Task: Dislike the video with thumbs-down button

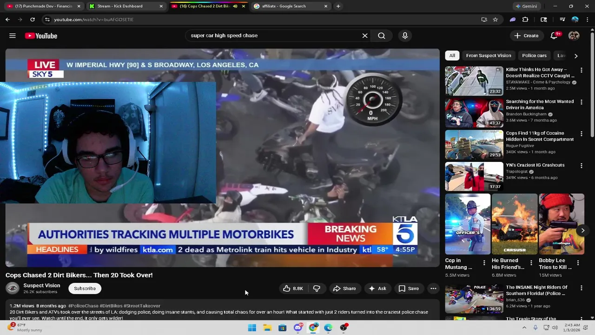Action: click(317, 288)
